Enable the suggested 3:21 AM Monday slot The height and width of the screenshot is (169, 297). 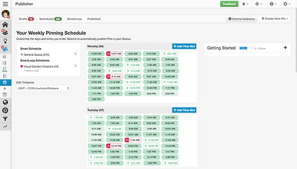click(170, 54)
